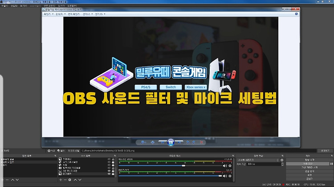The width and height of the screenshot is (334, 187).
Task: Go to the next picture in Photo Viewer
Action: pyautogui.click(x=179, y=142)
